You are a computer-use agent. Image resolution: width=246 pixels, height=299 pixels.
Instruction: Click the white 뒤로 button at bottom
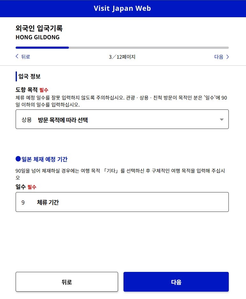click(67, 282)
